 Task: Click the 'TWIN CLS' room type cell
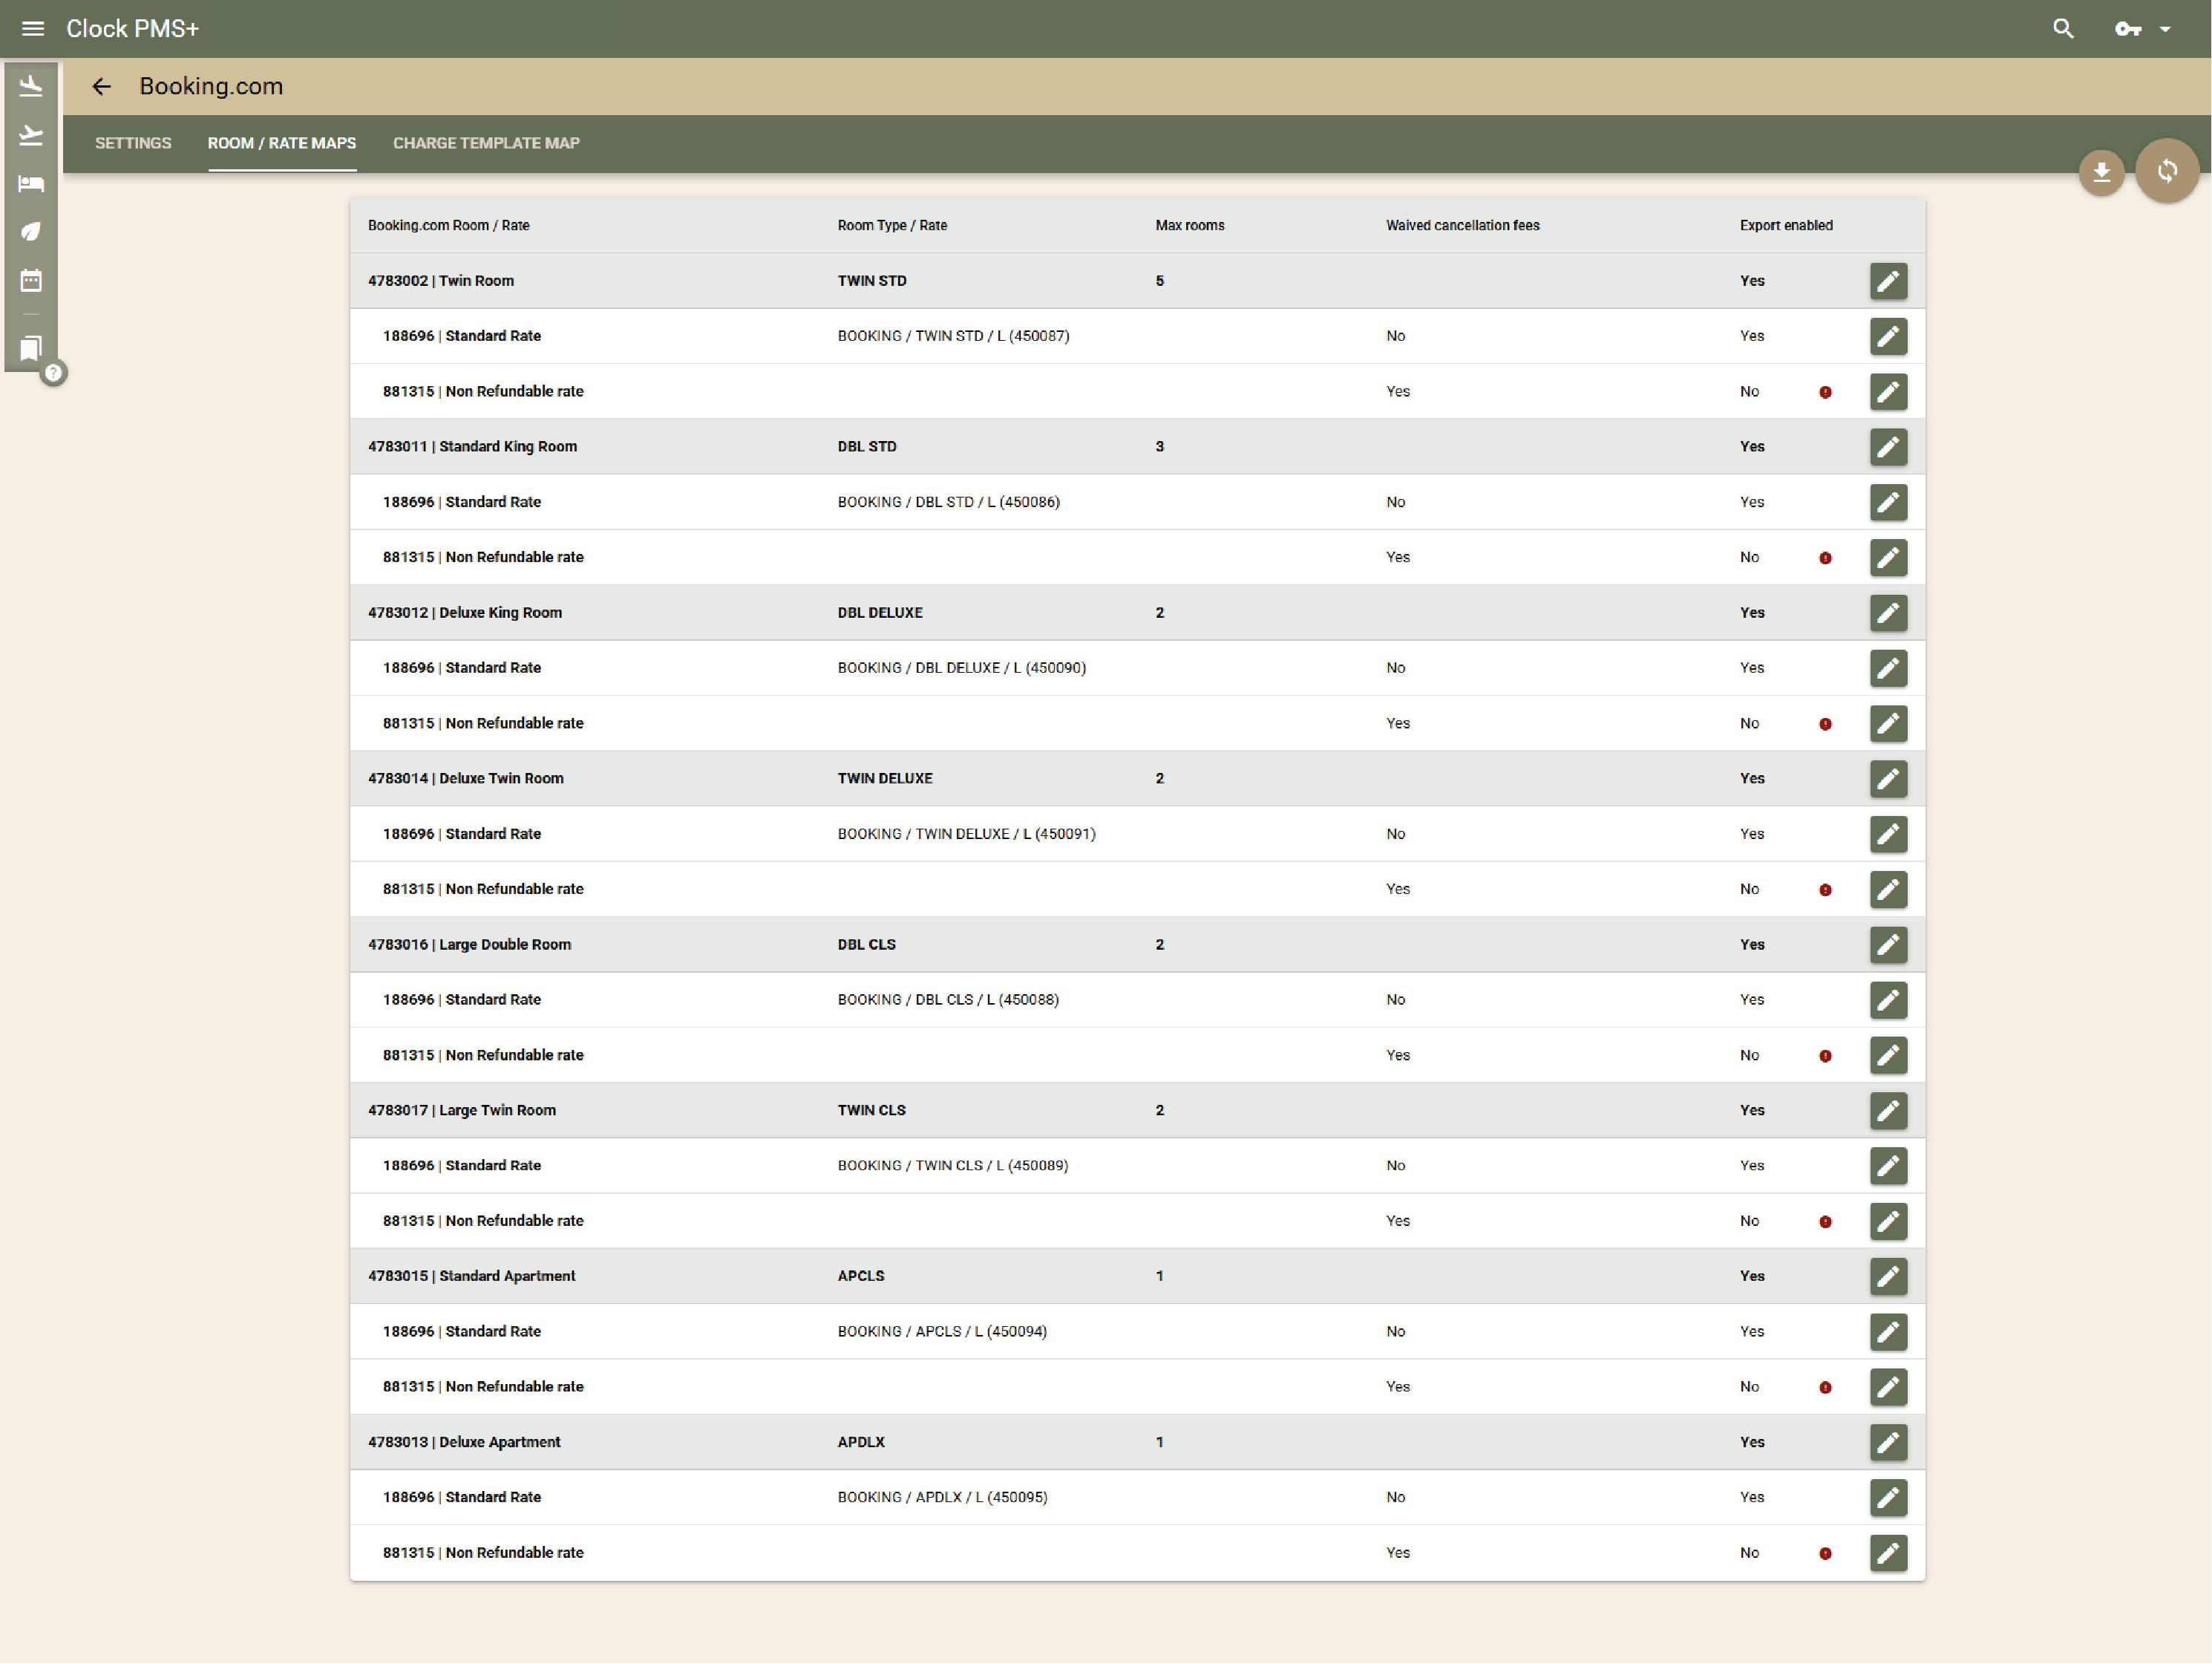point(871,1111)
